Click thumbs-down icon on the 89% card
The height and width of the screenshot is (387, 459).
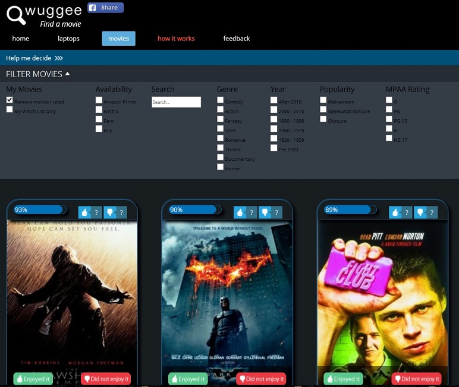(x=420, y=212)
